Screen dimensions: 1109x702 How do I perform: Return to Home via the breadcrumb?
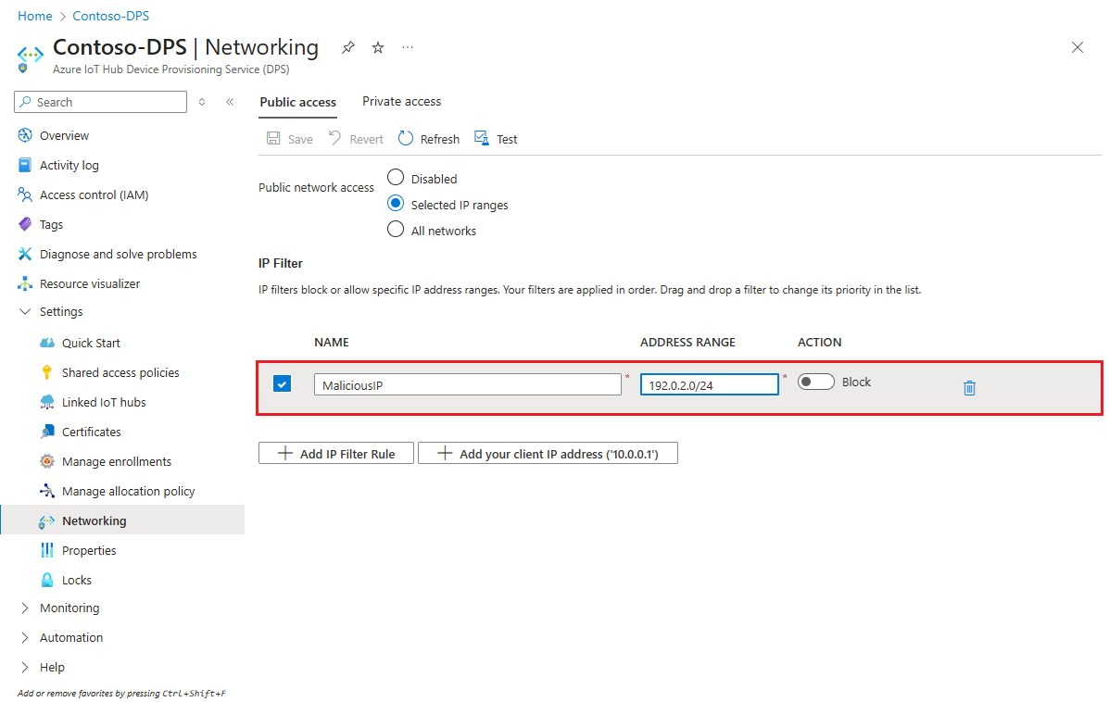point(34,16)
